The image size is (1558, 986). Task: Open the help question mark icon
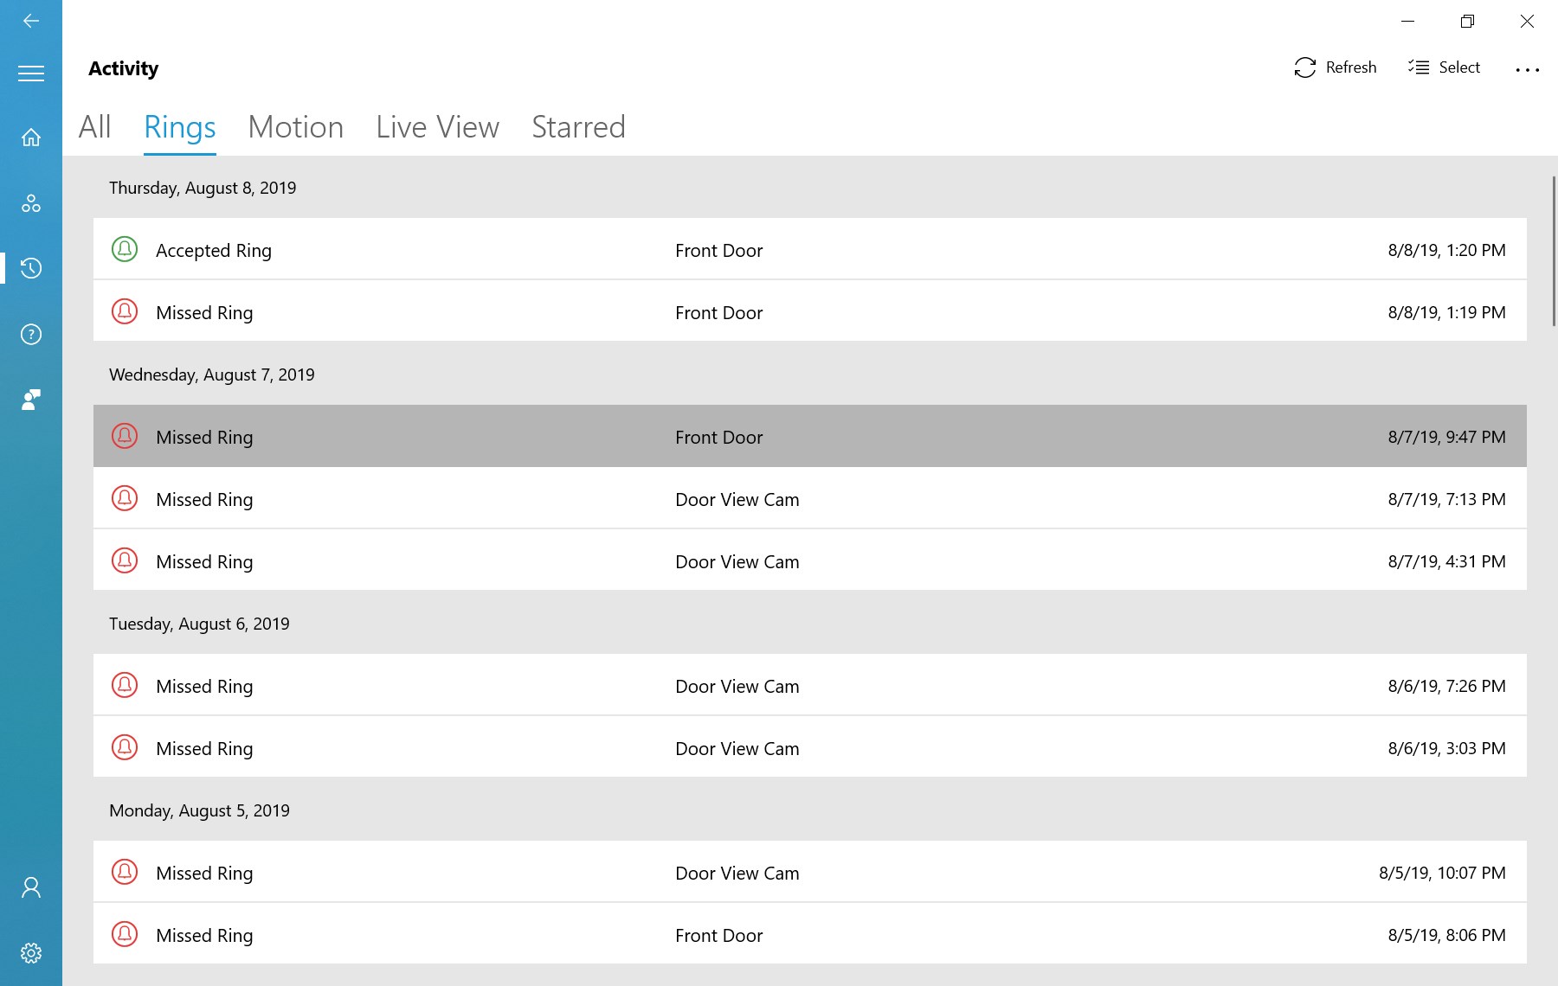click(31, 335)
